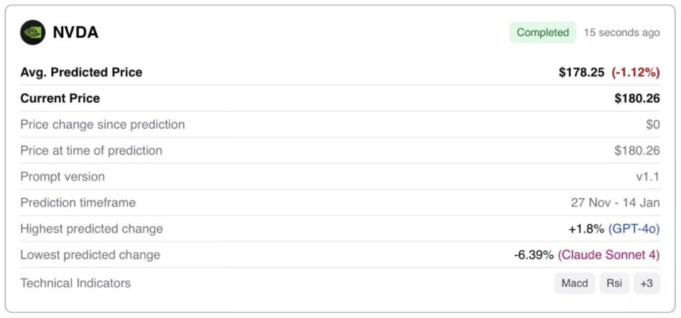Click the Highest predicted change label

click(x=91, y=229)
